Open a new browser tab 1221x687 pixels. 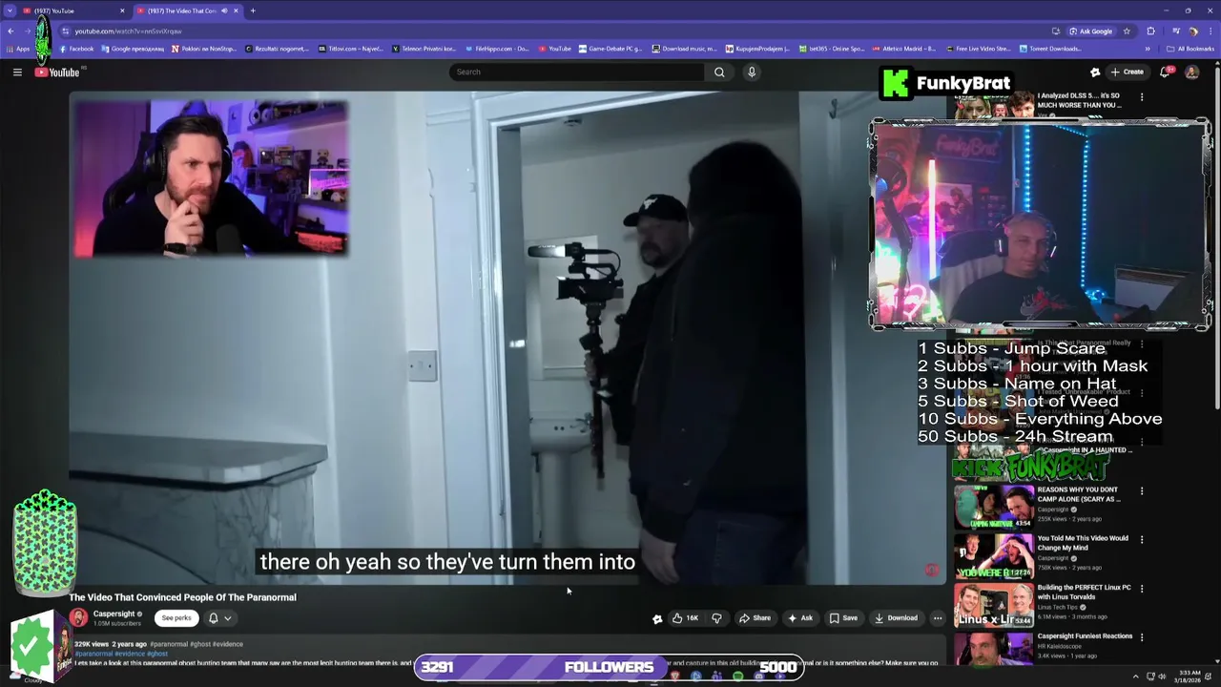[253, 10]
